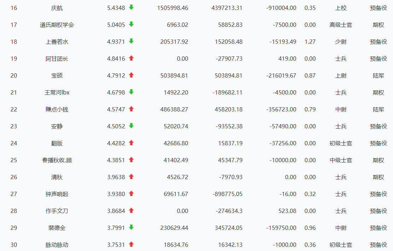Click green down arrow in 裴德全 row
393x251 pixels.
pyautogui.click(x=131, y=227)
